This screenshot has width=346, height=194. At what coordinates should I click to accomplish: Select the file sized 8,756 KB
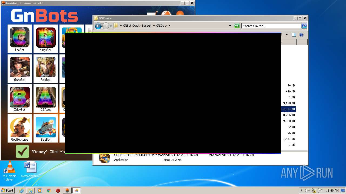pos(289,115)
